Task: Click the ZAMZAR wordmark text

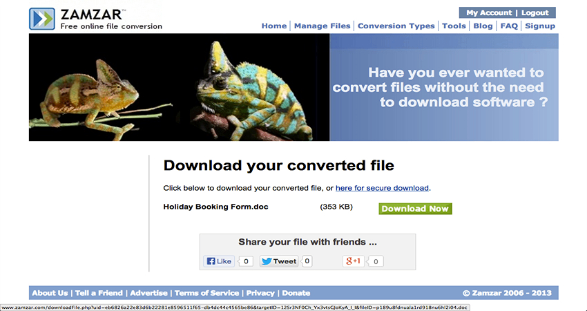Action: click(x=92, y=15)
